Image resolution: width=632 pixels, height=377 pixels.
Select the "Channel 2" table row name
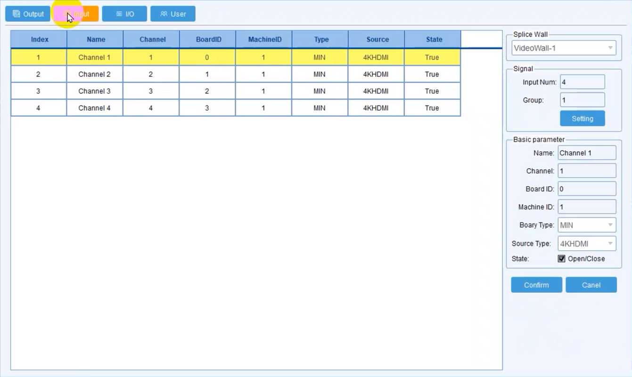click(95, 74)
